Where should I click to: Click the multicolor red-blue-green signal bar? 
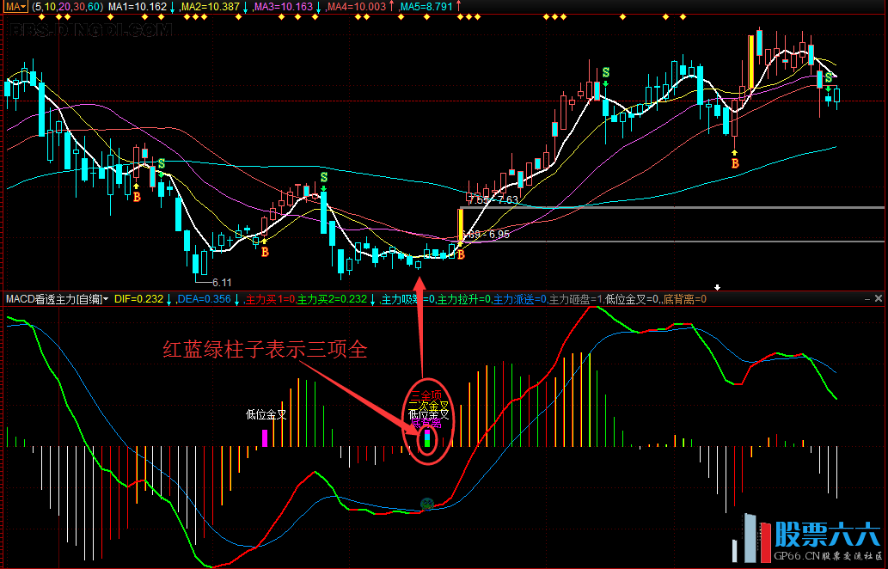pyautogui.click(x=427, y=439)
